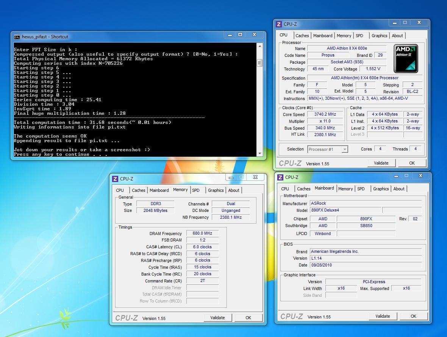447x337 pixels.
Task: Close the processor CPU-Z window
Action: point(419,22)
